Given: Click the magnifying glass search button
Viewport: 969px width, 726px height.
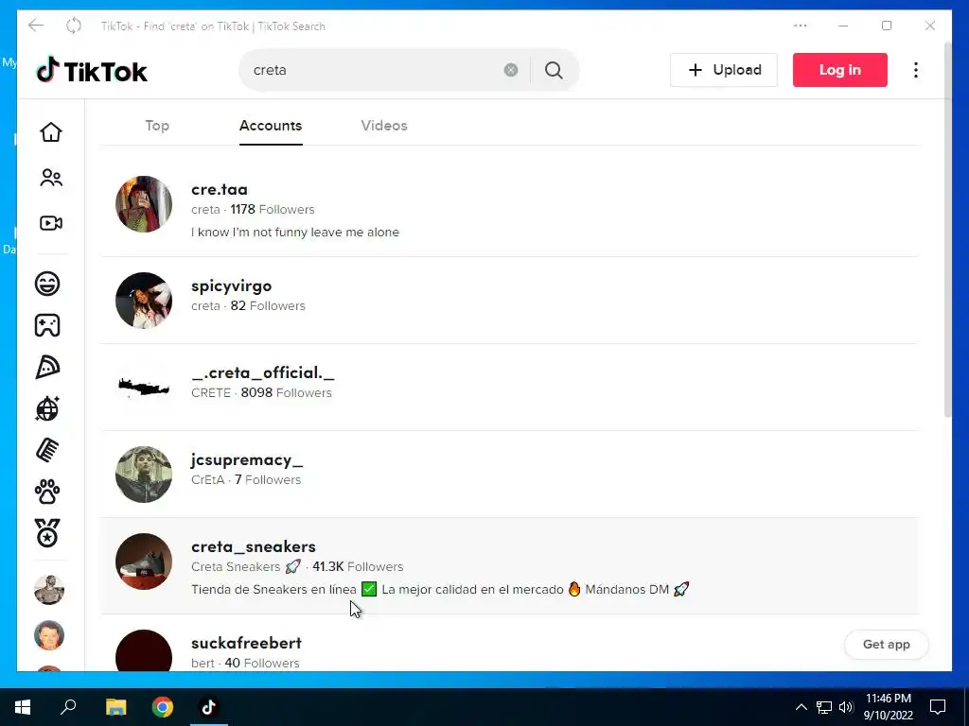Looking at the screenshot, I should pos(554,70).
